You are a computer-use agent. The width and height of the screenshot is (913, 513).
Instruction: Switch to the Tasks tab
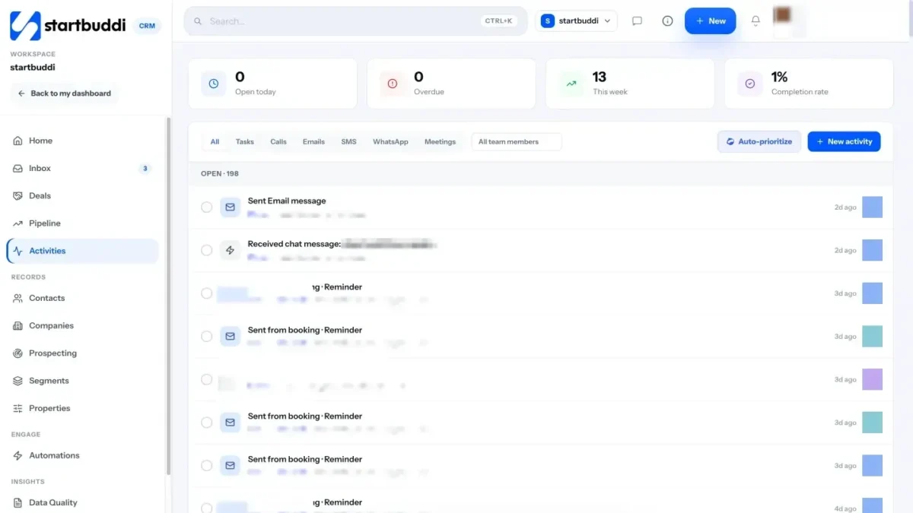(x=245, y=141)
